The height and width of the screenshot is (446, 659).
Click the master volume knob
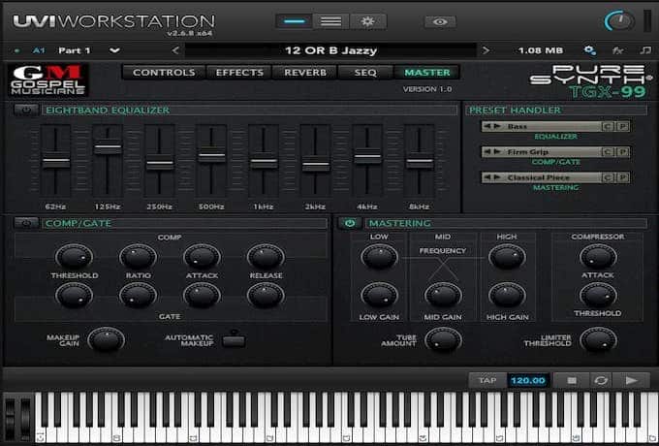point(619,21)
